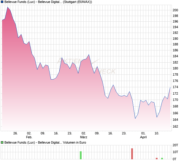Click the 'April' month label
184x162 pixels.
pos(143,137)
